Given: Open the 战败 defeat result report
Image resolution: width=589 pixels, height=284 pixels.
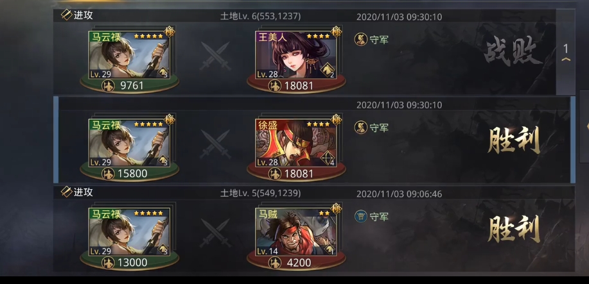Looking at the screenshot, I should tap(513, 52).
